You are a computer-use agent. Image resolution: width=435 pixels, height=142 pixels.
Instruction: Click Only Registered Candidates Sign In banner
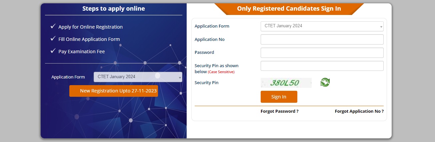[289, 9]
